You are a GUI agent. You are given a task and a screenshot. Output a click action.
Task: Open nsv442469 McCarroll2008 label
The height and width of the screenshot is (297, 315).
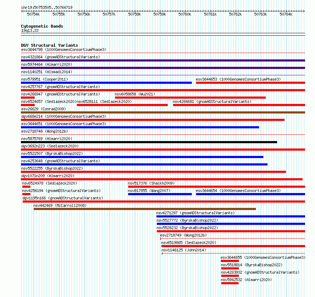pos(60,205)
